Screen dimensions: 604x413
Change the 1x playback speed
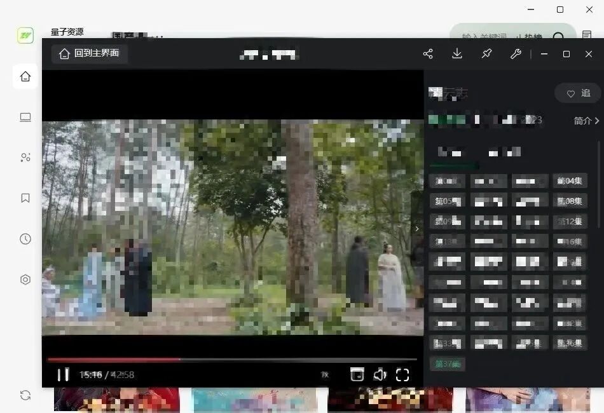(x=325, y=374)
